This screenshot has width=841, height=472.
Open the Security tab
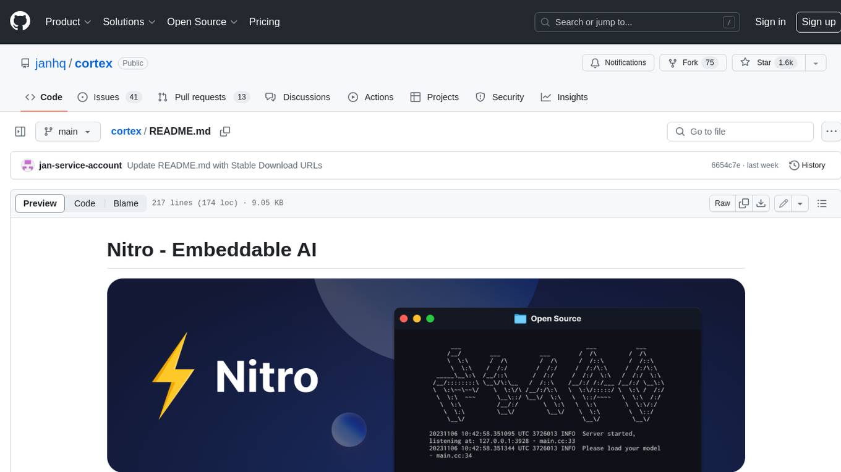(500, 97)
